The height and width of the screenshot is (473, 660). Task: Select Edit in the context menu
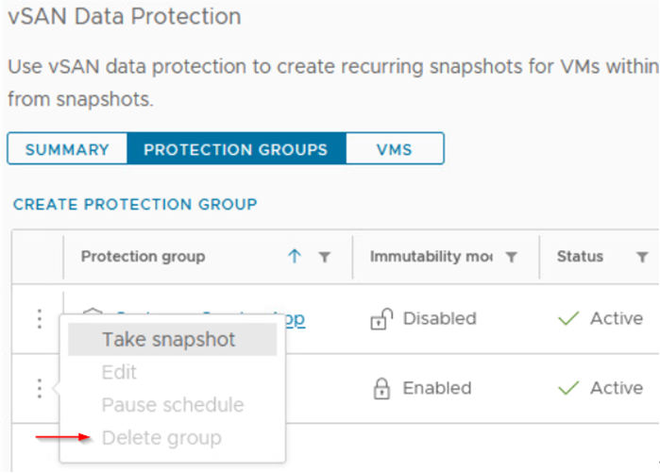(119, 372)
